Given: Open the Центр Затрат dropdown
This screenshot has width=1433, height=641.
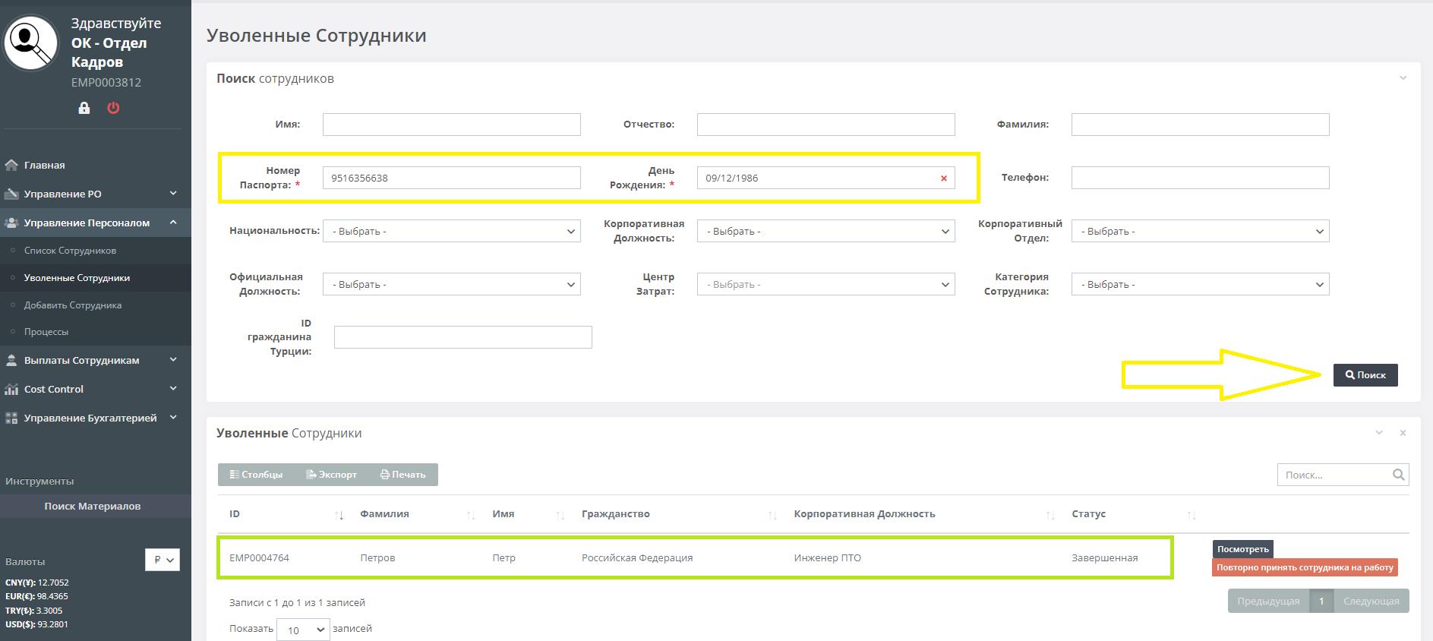Looking at the screenshot, I should click(x=826, y=284).
